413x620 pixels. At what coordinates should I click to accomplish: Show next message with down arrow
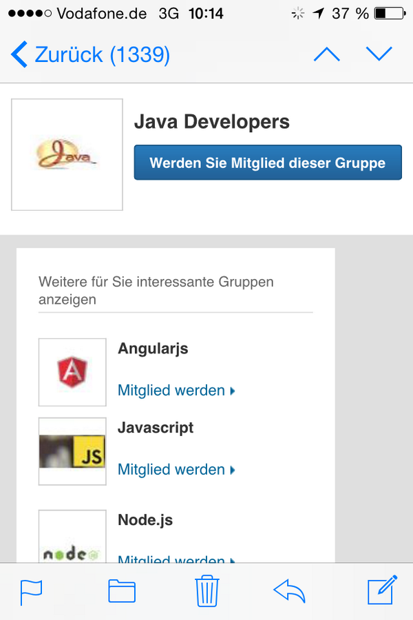coord(379,54)
